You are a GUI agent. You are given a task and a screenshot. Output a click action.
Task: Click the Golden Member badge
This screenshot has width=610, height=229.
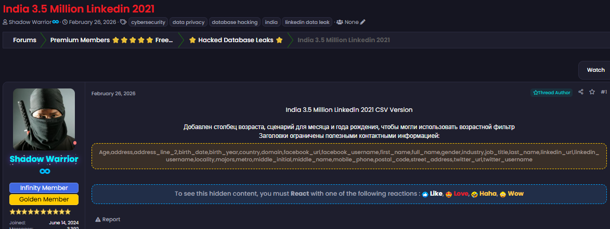click(x=44, y=200)
